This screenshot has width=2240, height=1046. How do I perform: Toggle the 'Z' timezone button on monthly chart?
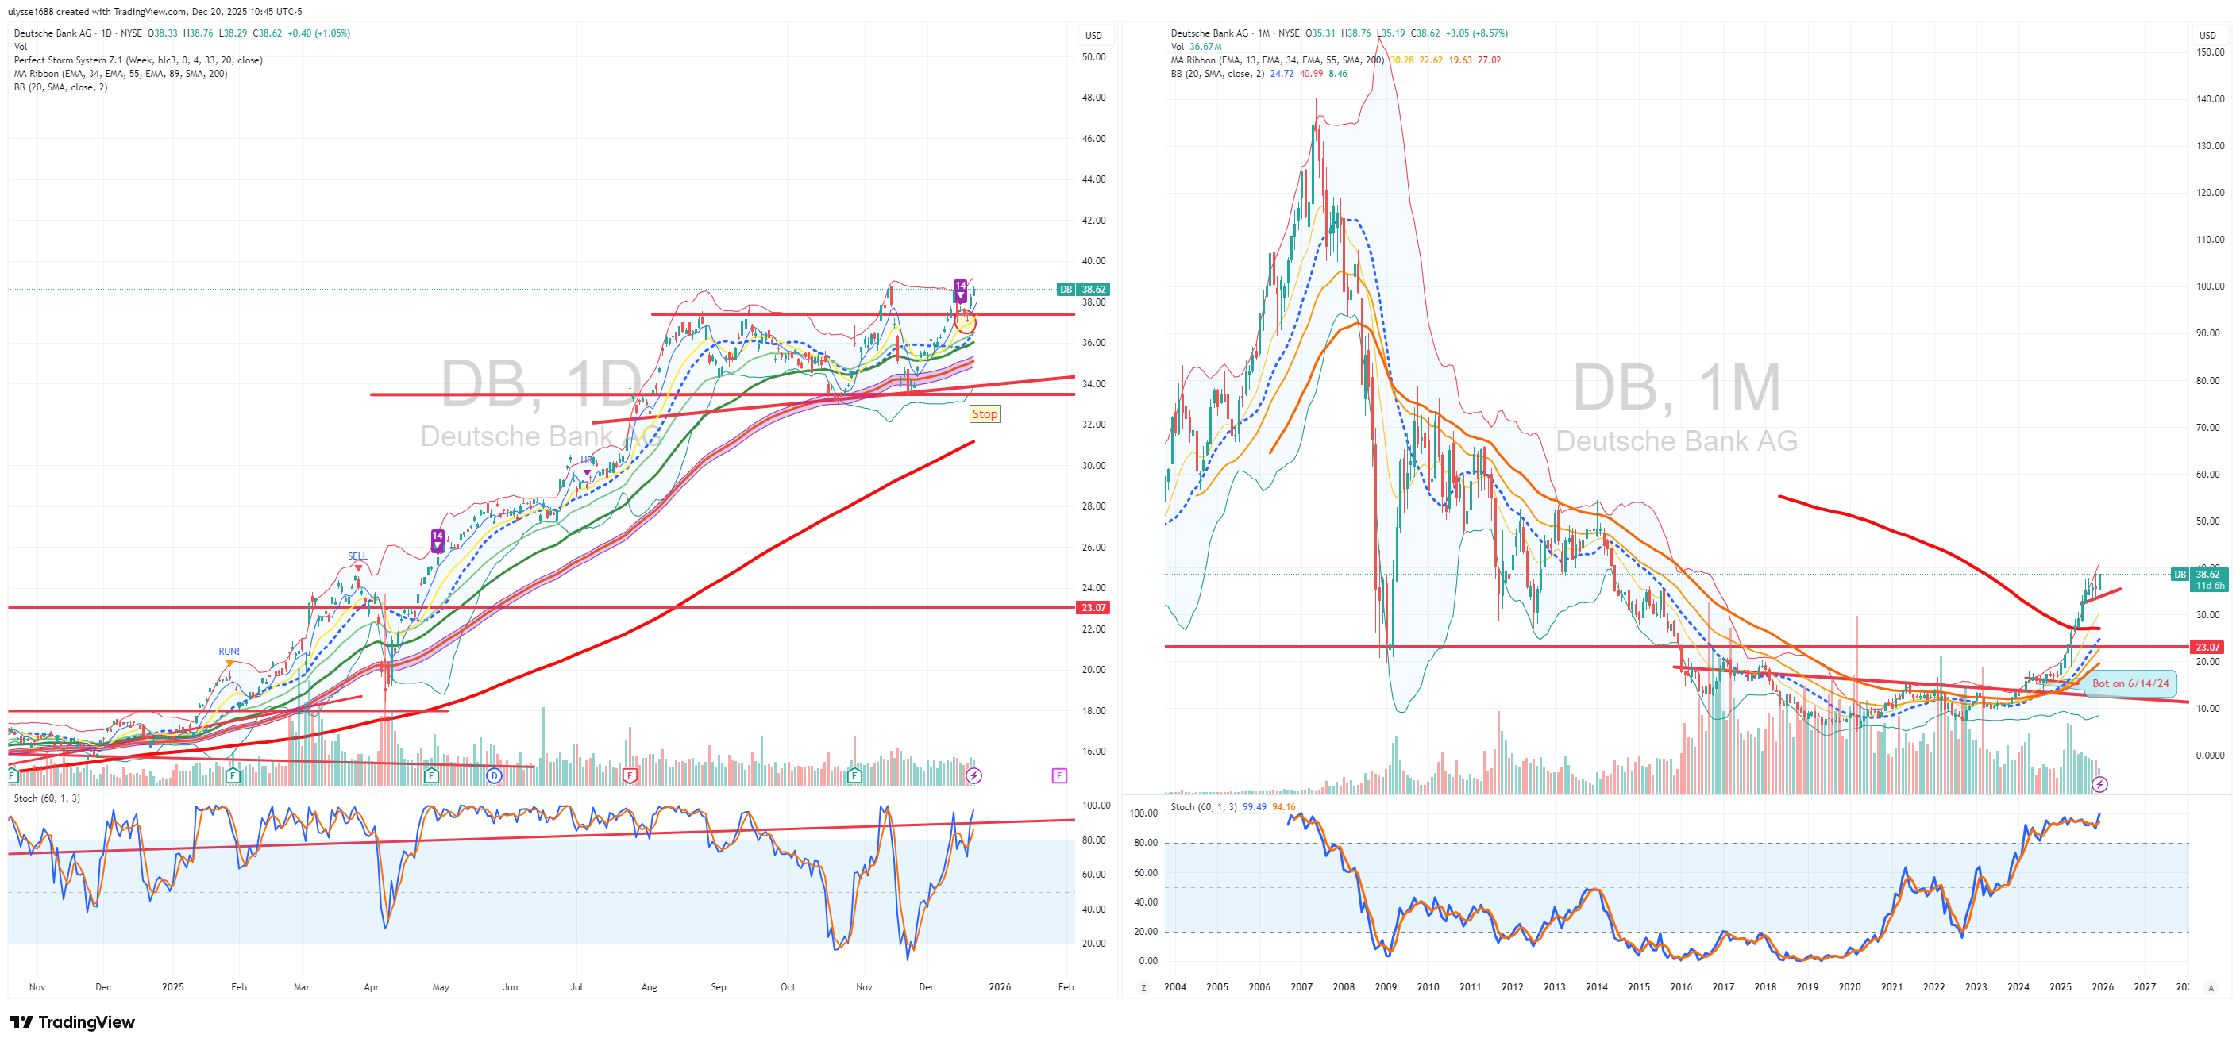click(x=1143, y=988)
